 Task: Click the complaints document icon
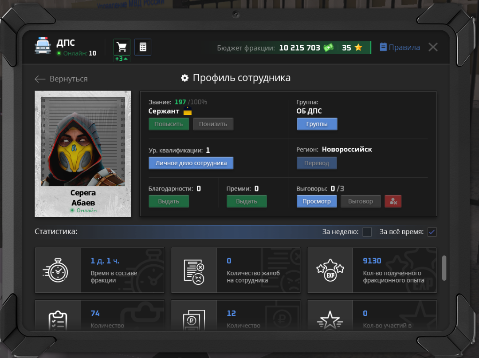194,272
